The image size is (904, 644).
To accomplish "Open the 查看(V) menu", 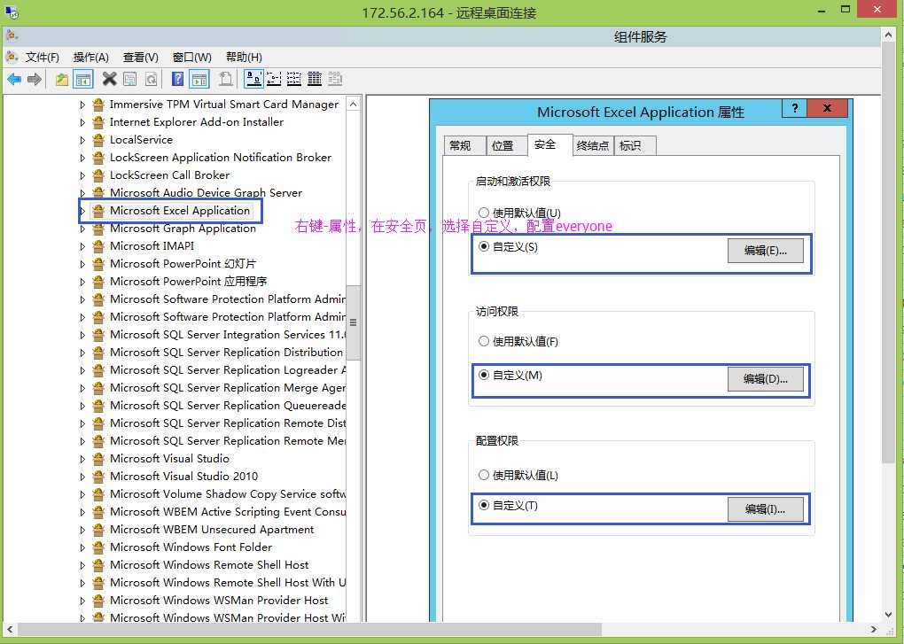I will point(141,57).
